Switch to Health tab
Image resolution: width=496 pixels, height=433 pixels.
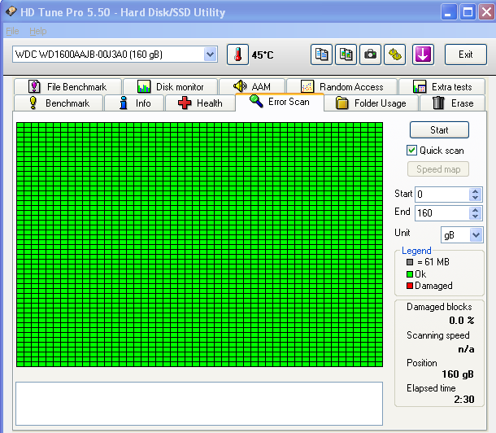pyautogui.click(x=200, y=103)
